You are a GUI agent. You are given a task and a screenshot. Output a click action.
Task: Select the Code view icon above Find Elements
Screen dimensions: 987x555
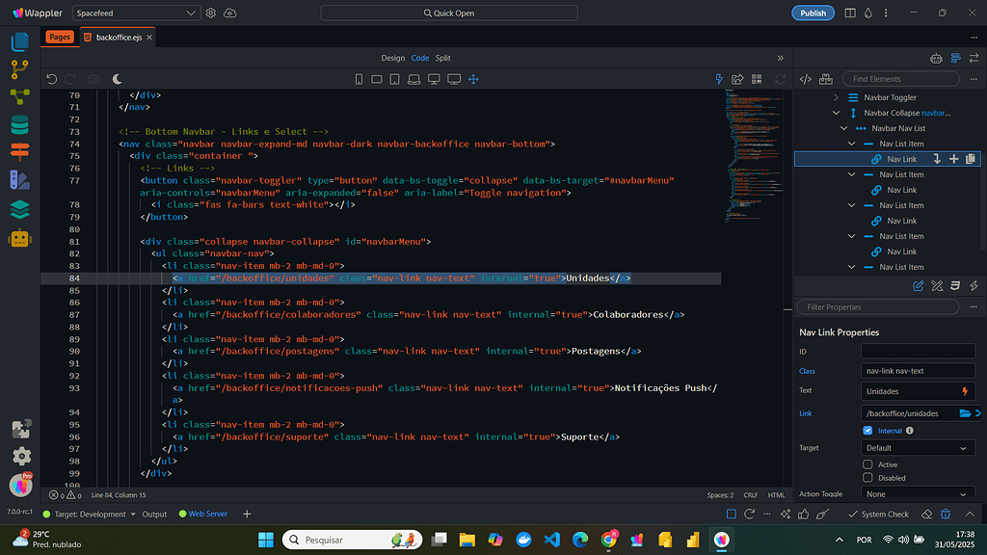808,78
